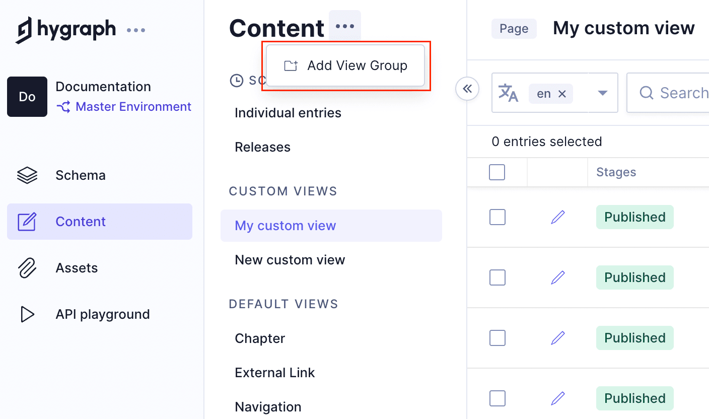Check the select-all entries checkbox
709x419 pixels.
[497, 172]
